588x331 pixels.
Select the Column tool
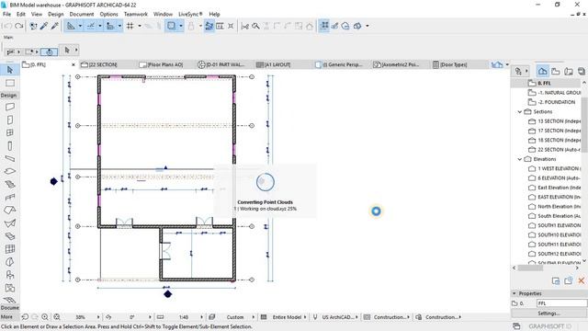(10, 145)
